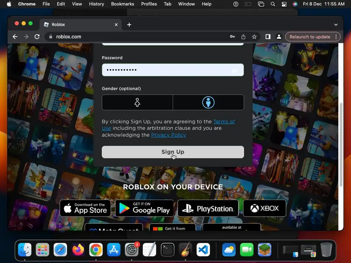Open a new tab with plus
The height and width of the screenshot is (263, 351).
pyautogui.click(x=129, y=25)
